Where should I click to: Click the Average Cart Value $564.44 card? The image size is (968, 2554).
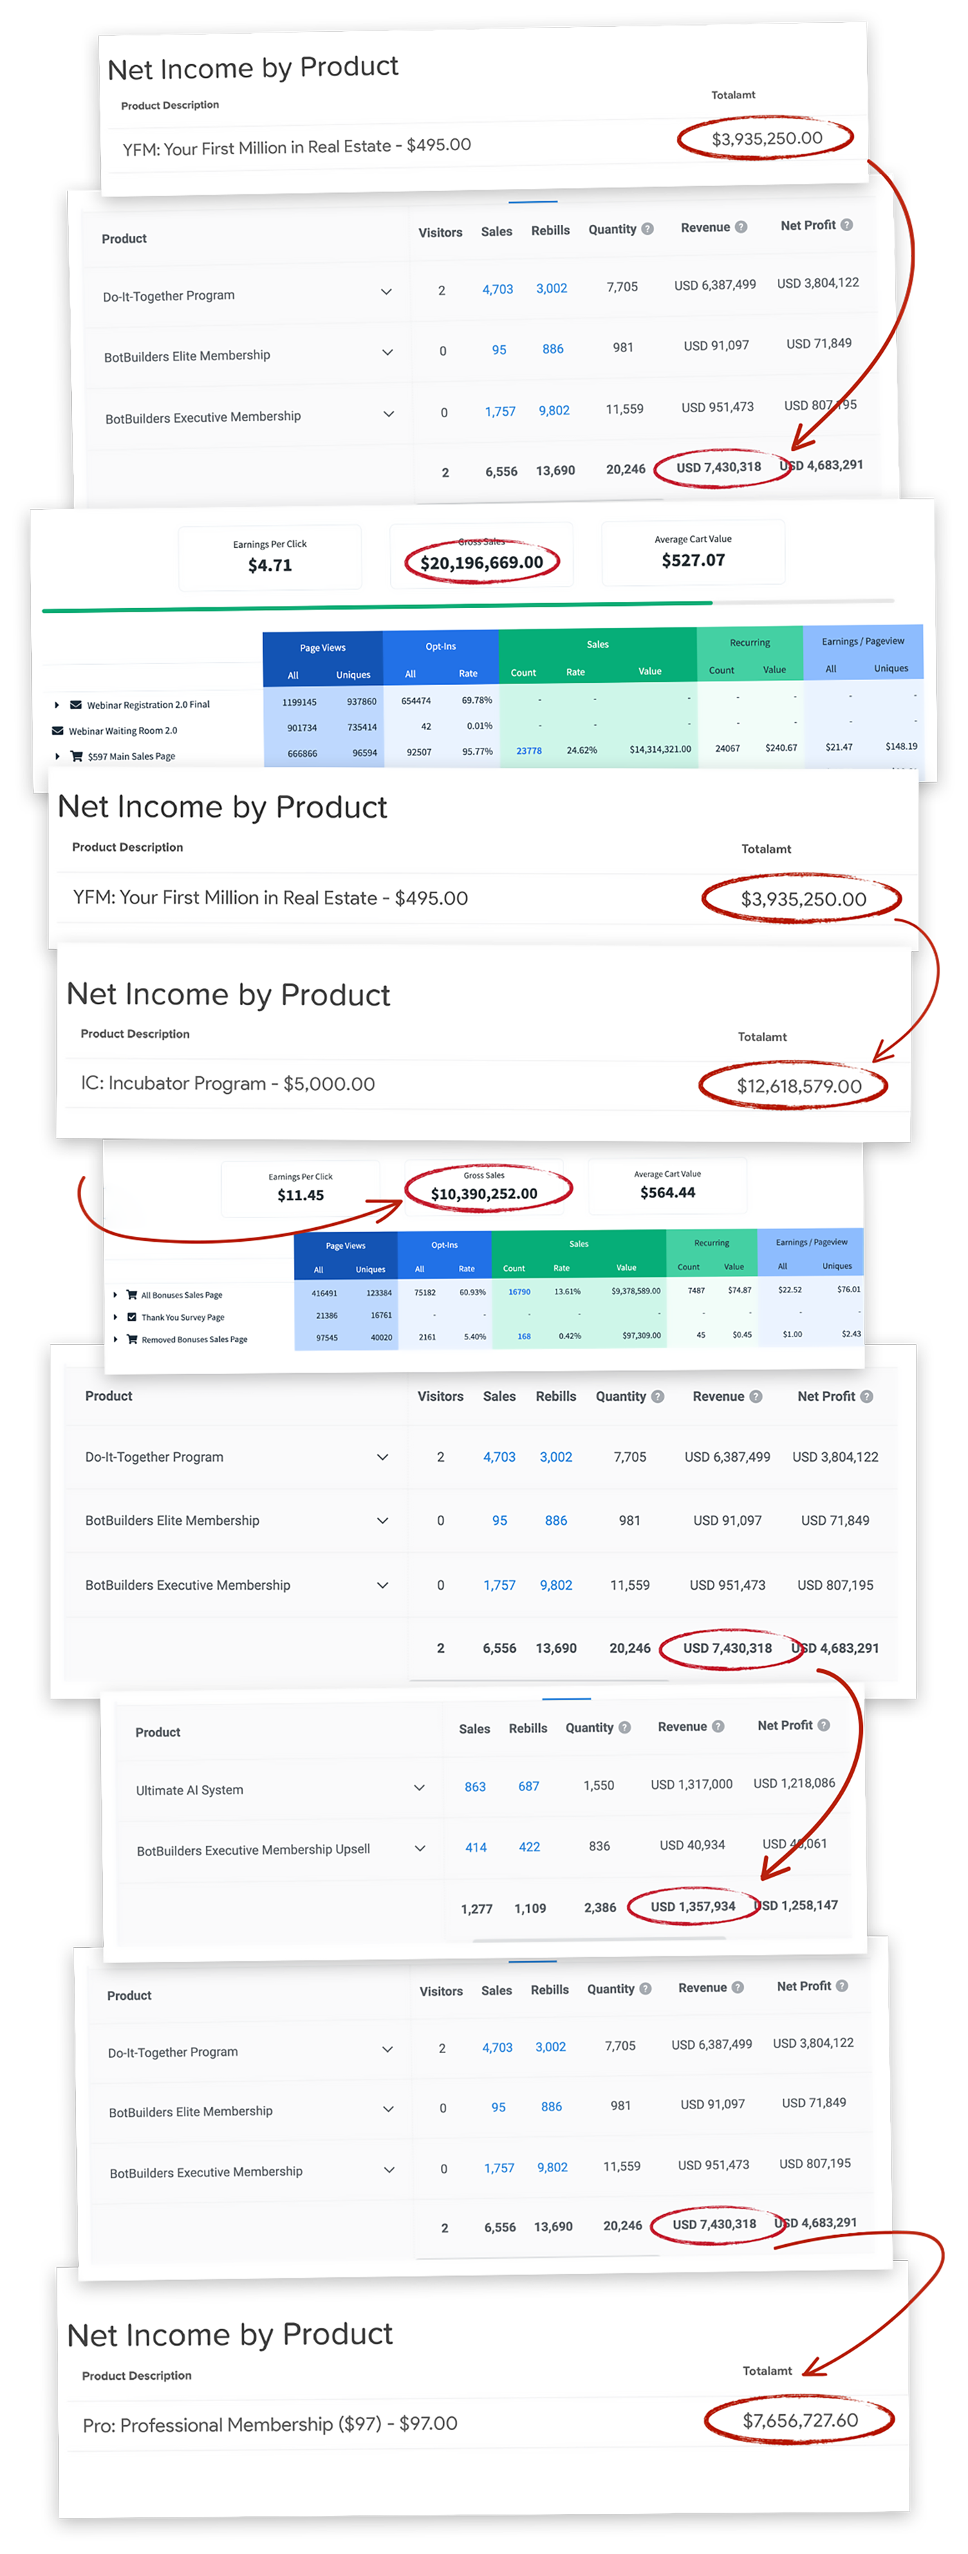click(668, 1186)
